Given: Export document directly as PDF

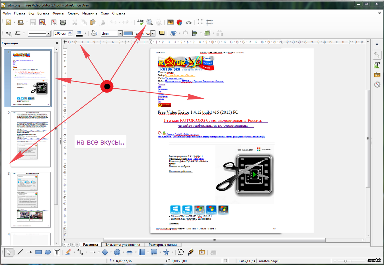Looking at the screenshot, I should tap(54, 22).
